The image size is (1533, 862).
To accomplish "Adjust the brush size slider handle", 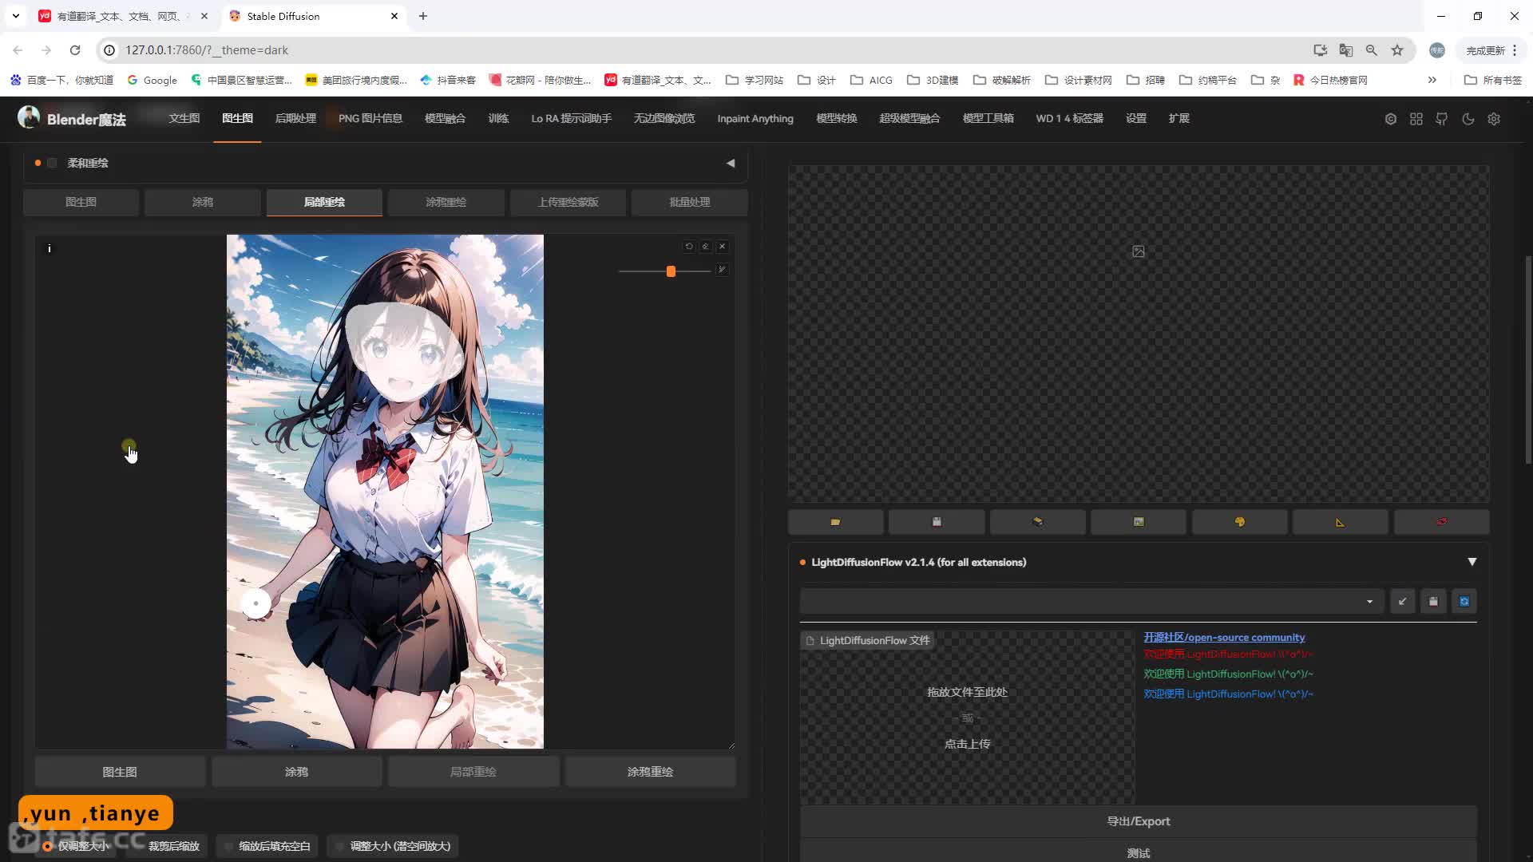I will click(671, 271).
